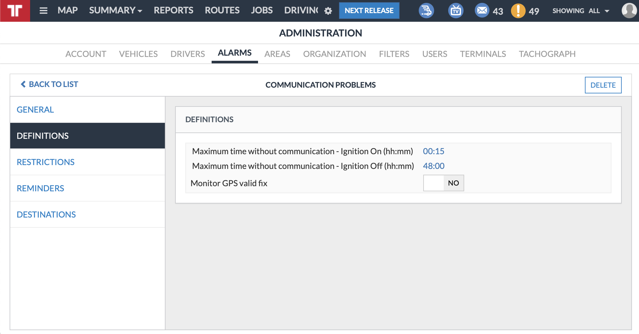
Task: Expand the Summary dropdown menu
Action: (x=116, y=10)
